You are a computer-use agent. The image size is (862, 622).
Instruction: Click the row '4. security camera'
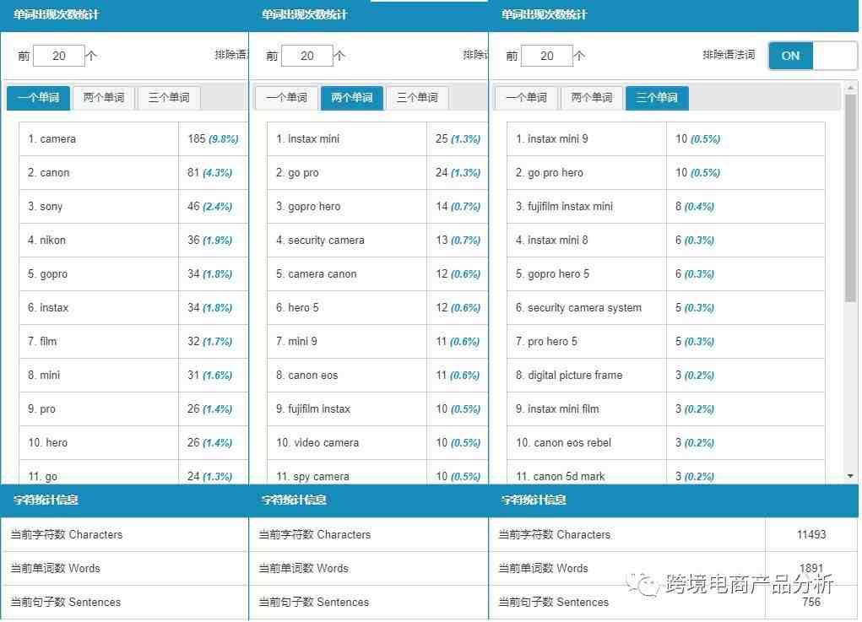pos(377,241)
